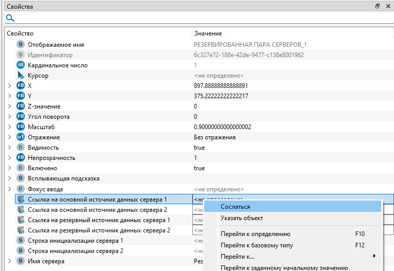
Task: Click the boolean icon beside Видимость
Action: click(x=21, y=148)
